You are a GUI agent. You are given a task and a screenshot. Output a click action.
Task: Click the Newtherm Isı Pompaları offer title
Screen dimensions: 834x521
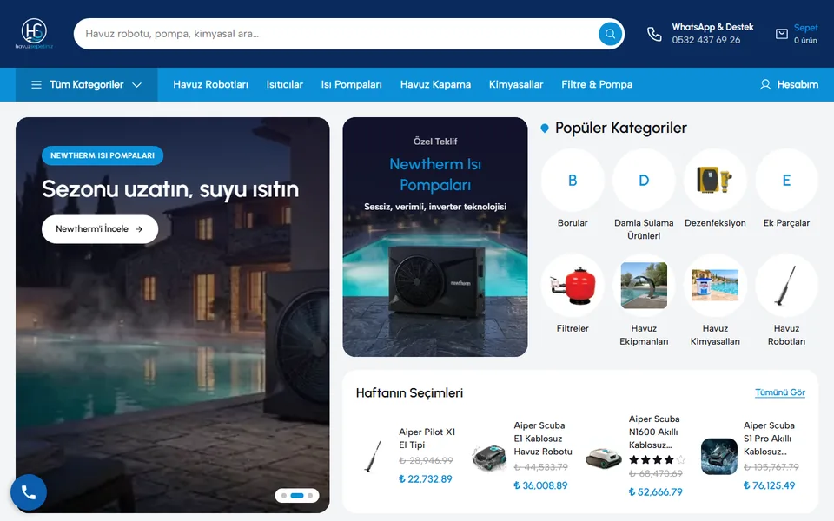pyautogui.click(x=435, y=175)
